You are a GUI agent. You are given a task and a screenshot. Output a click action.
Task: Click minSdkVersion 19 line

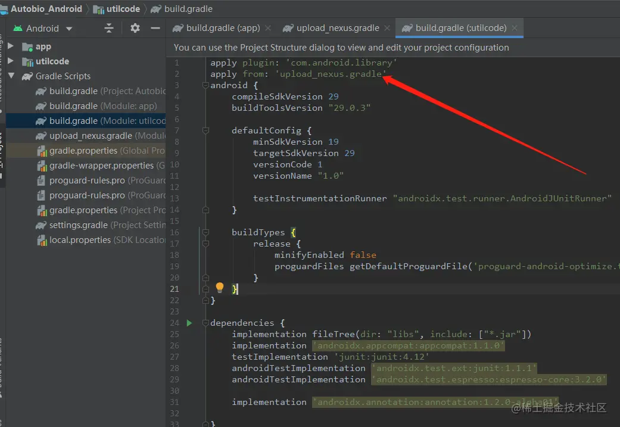296,142
